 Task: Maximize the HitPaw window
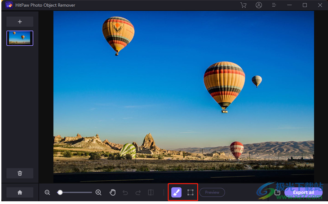tap(305, 5)
